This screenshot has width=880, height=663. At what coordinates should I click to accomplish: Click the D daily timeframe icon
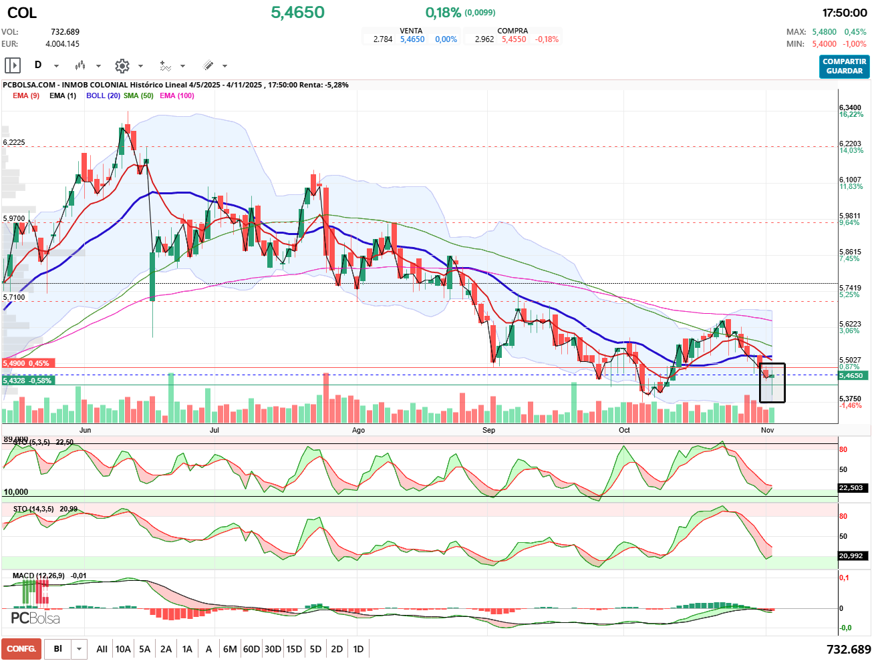pyautogui.click(x=38, y=65)
